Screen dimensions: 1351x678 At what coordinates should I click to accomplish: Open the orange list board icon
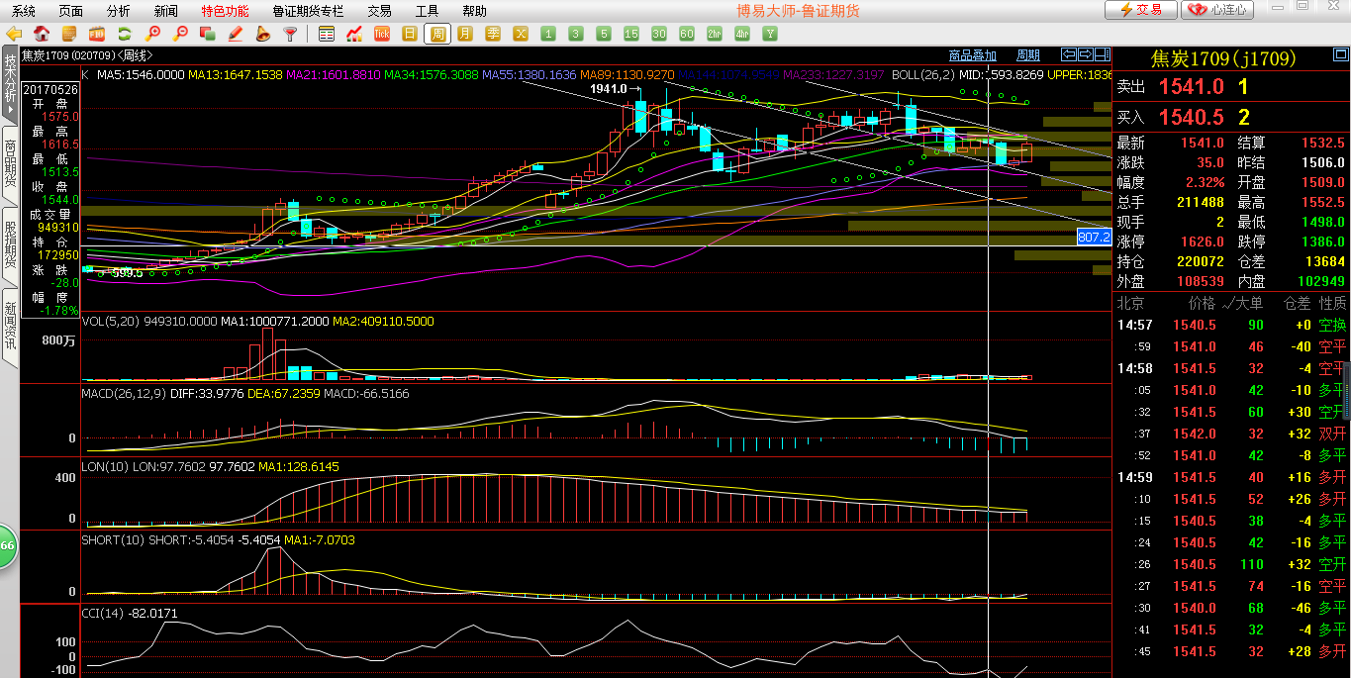tap(69, 34)
